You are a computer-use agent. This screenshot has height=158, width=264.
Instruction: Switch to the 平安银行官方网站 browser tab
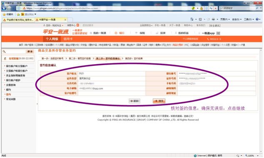[x=18, y=20]
